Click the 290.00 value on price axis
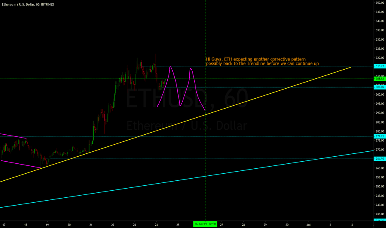Image resolution: width=386 pixels, height=228 pixels. (380, 113)
